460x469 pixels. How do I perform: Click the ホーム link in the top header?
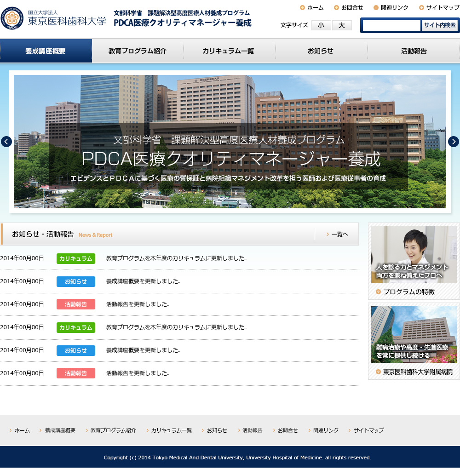pos(315,8)
